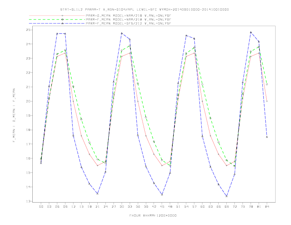Screen dimensions: 291x225
Task: Click y-axis tick value 25
Action: point(29,30)
